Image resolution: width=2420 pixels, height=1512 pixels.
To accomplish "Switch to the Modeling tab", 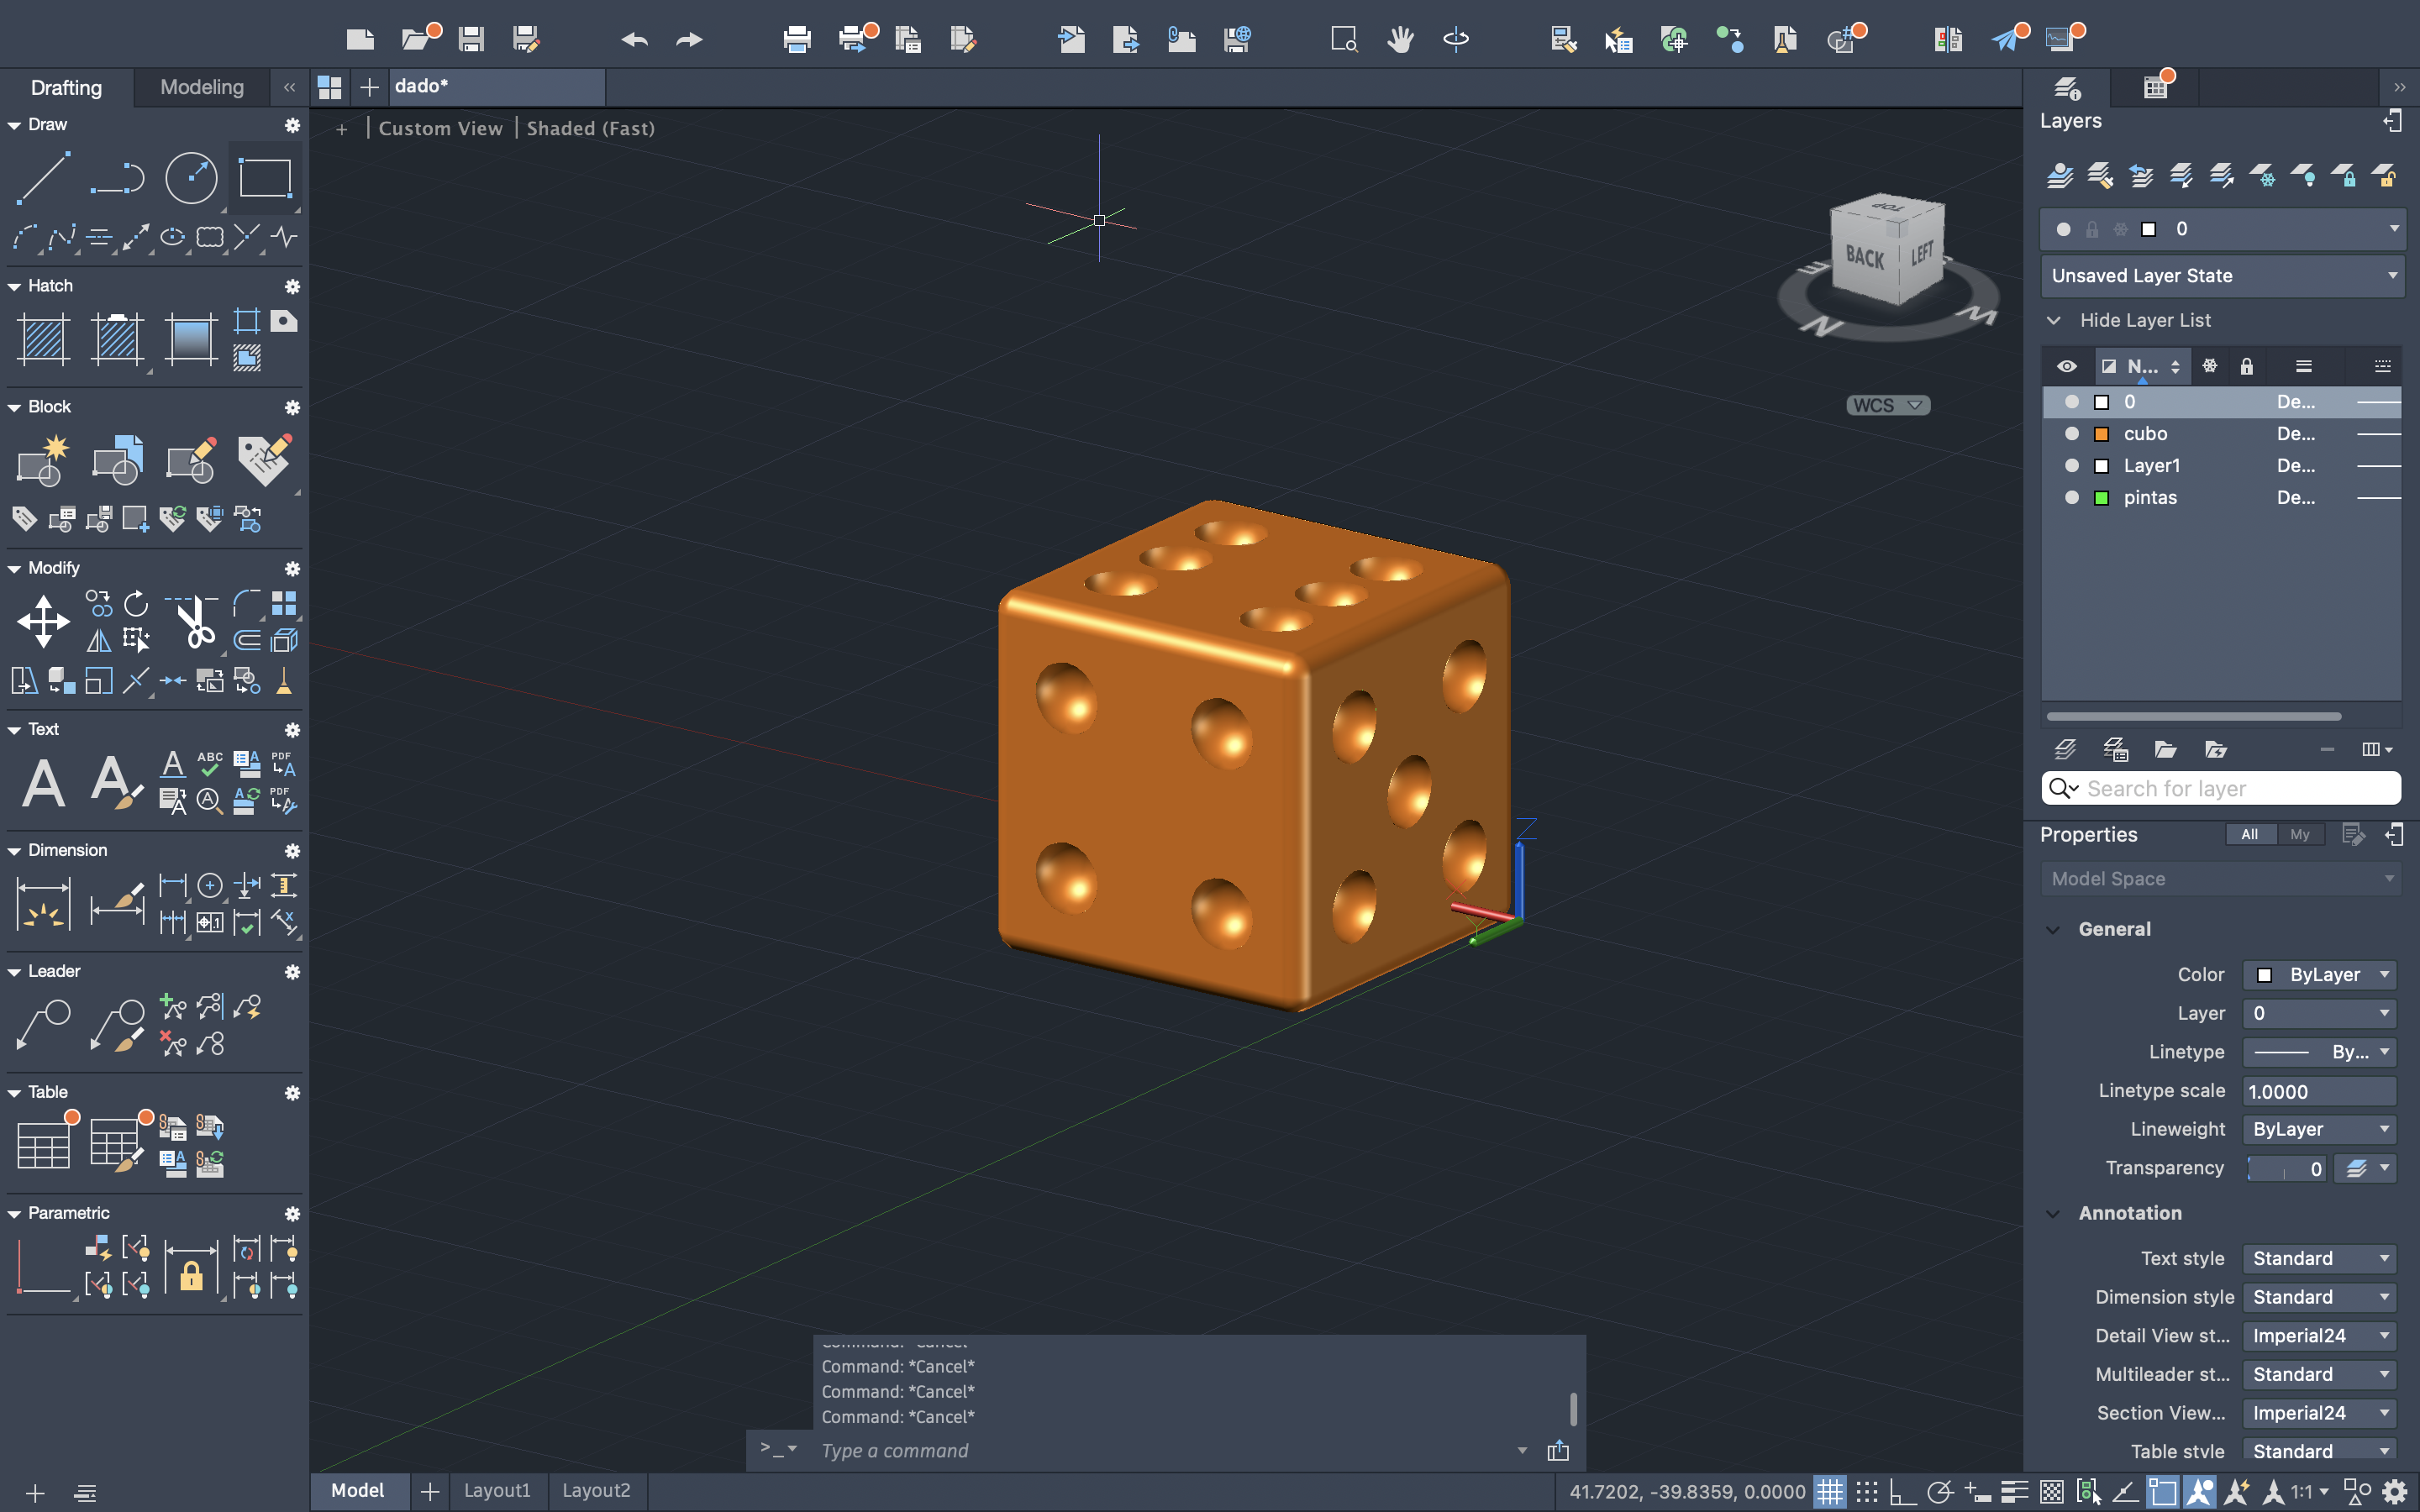I will click(x=202, y=87).
